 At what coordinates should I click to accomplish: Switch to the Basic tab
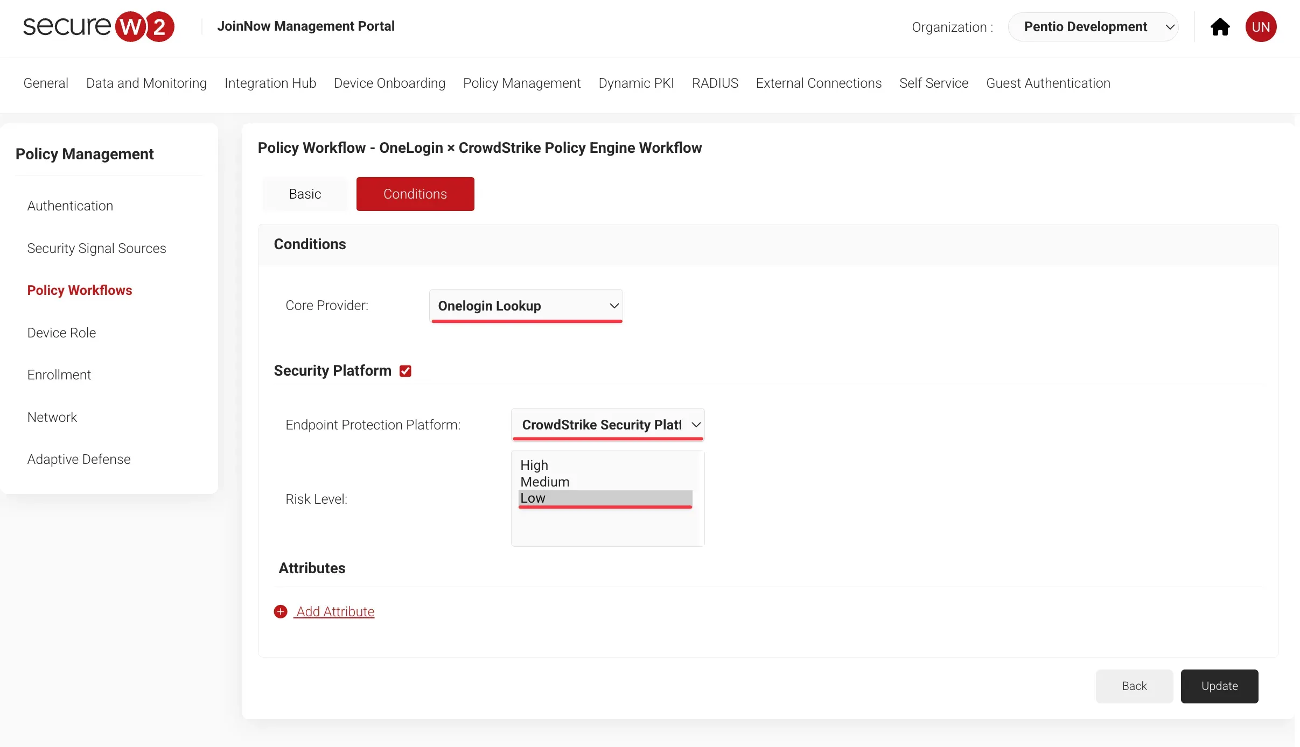(x=305, y=194)
